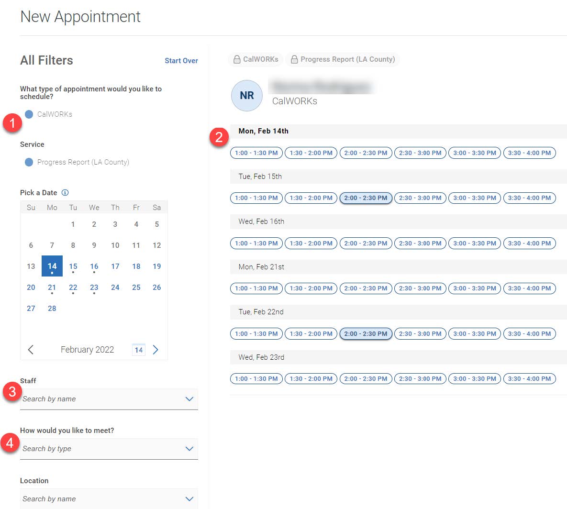Open the Pick a Date info tooltip icon
This screenshot has height=509, width=567.
[65, 192]
